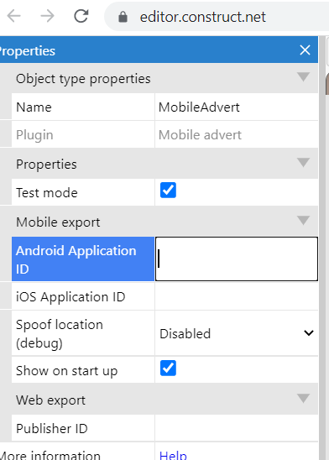Open the Help link

[x=173, y=455]
